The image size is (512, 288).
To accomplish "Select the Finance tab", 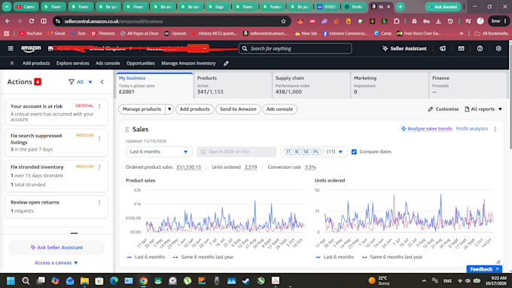I will (468, 85).
